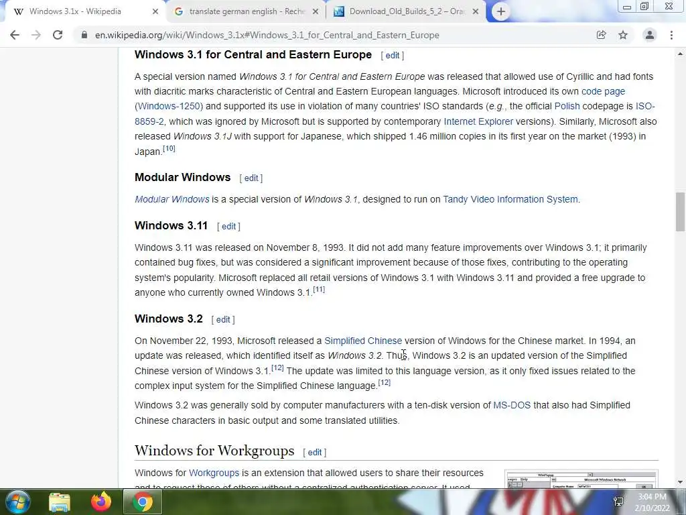The image size is (686, 515).
Task: Click the Google favicon on second tab
Action: coord(178,12)
